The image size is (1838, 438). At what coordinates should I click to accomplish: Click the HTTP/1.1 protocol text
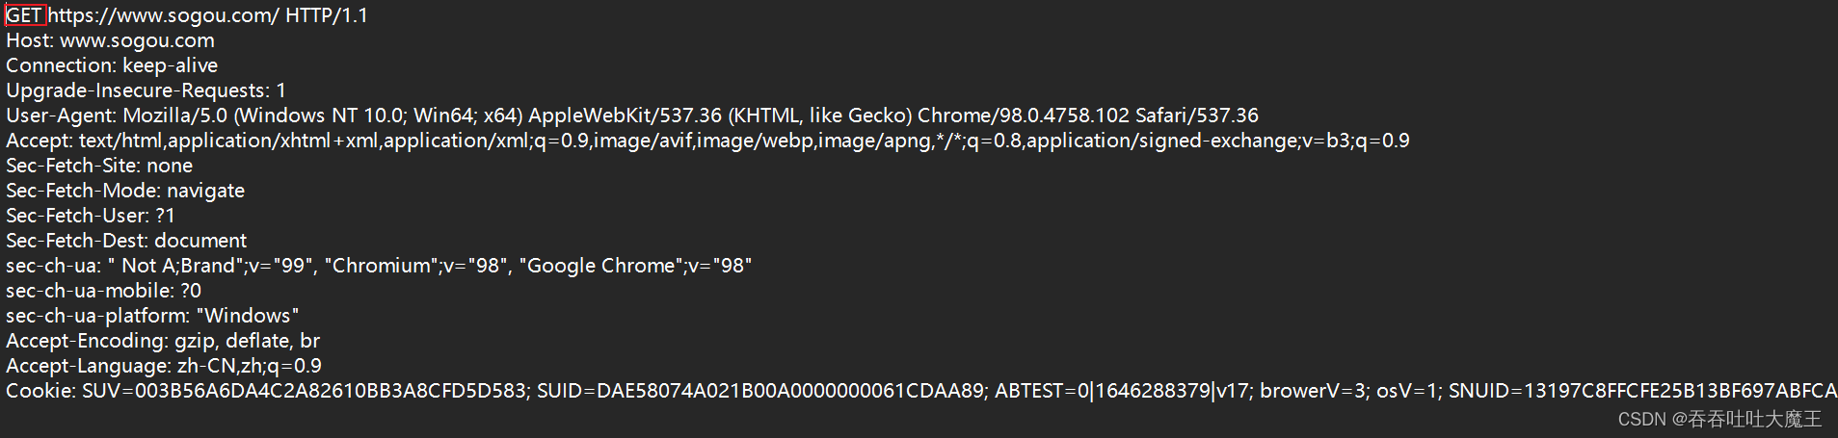(x=326, y=15)
